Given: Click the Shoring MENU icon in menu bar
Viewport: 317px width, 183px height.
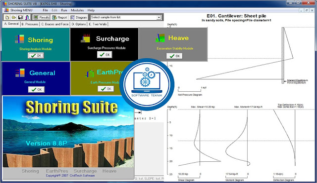Looking at the screenshot, I should tap(6, 10).
